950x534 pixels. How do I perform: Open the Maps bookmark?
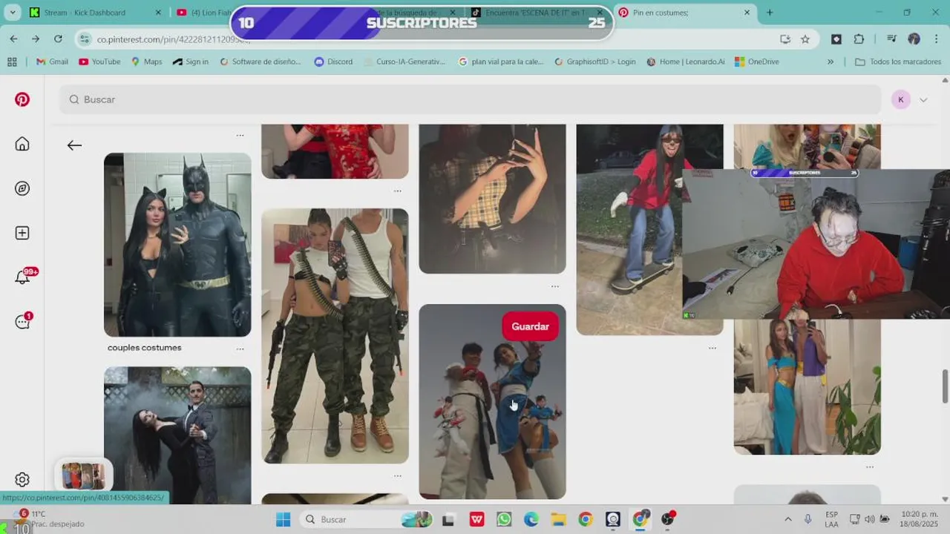click(x=146, y=62)
